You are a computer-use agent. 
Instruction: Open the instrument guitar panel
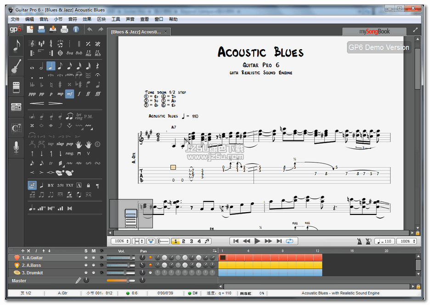click(x=16, y=67)
